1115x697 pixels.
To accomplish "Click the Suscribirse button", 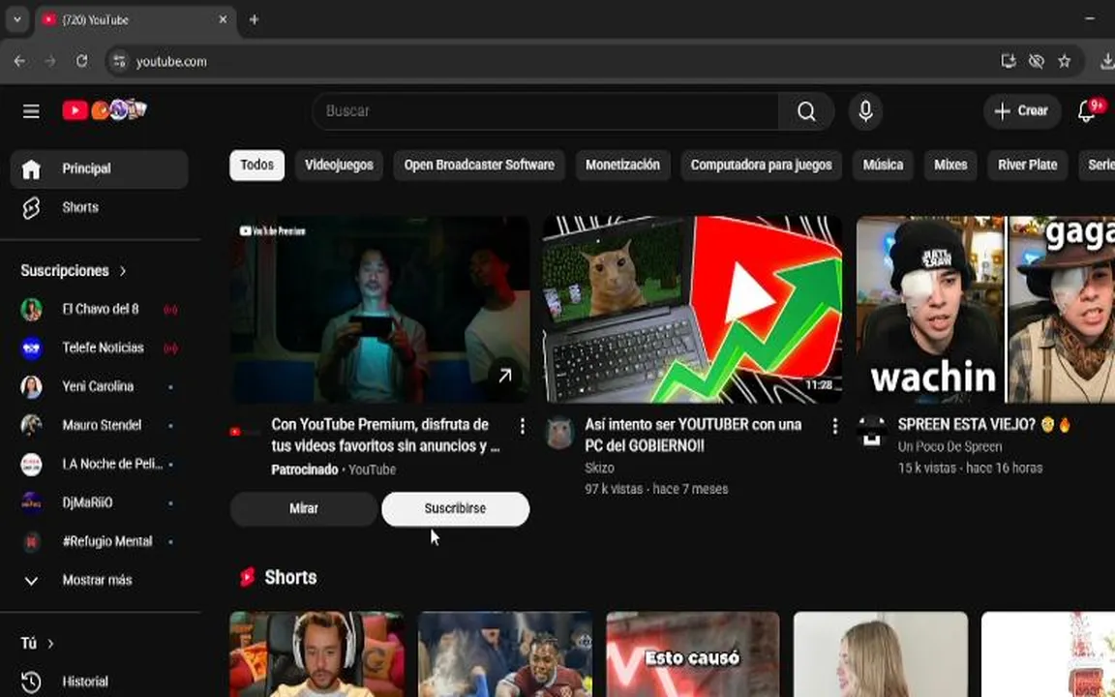I will coord(455,509).
